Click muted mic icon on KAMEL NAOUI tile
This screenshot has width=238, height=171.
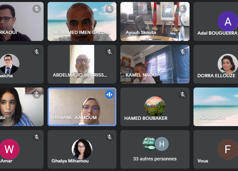point(183,52)
